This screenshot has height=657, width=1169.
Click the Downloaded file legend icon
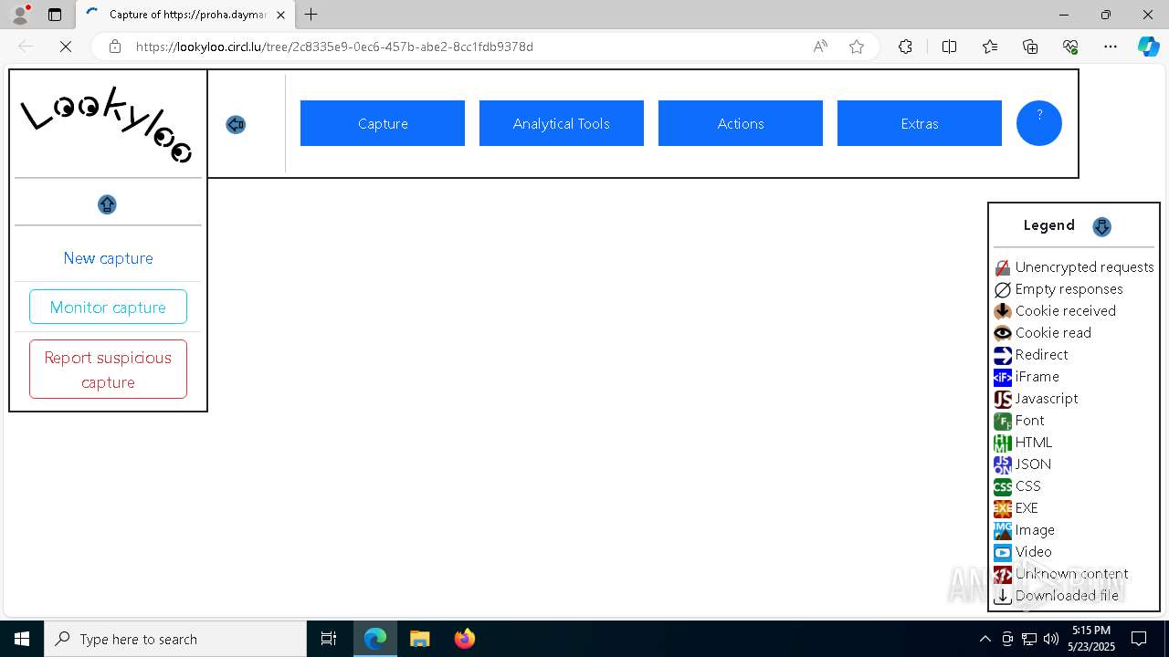click(x=1003, y=596)
